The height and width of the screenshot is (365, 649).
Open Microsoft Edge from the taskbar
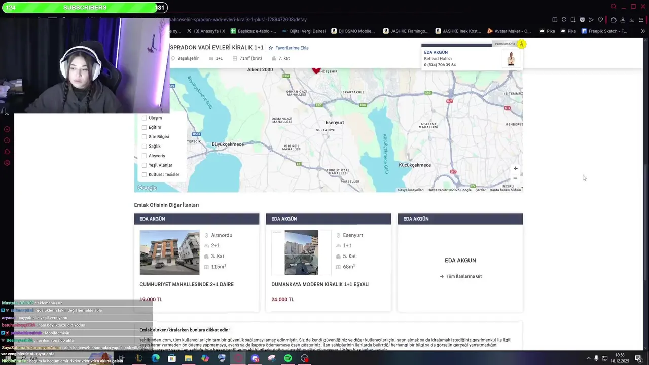[155, 358]
